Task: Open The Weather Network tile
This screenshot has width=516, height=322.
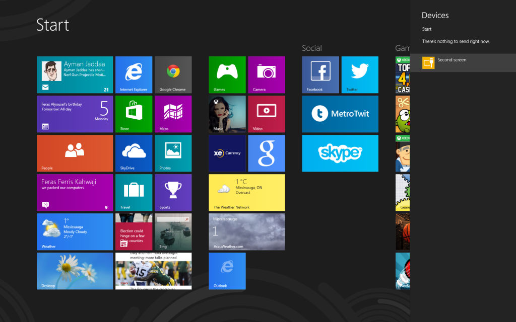Action: point(247,193)
